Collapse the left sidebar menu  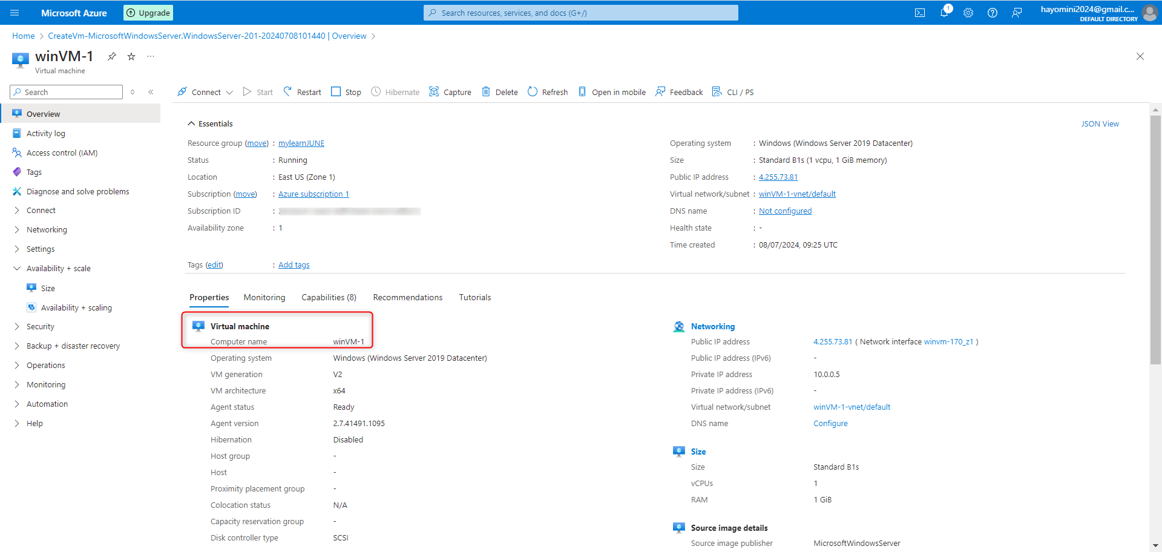pos(151,92)
